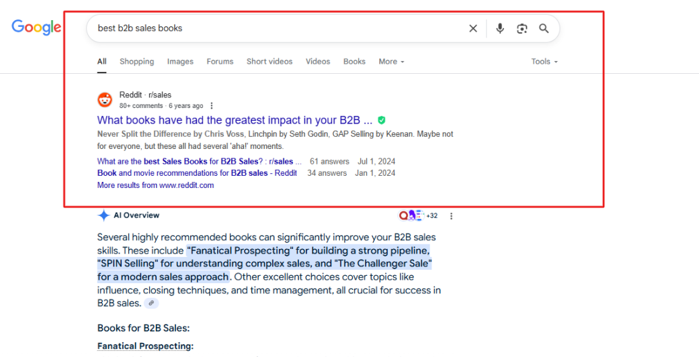Open 'What are the best Sales Books' link
The width and height of the screenshot is (699, 357).
(199, 162)
